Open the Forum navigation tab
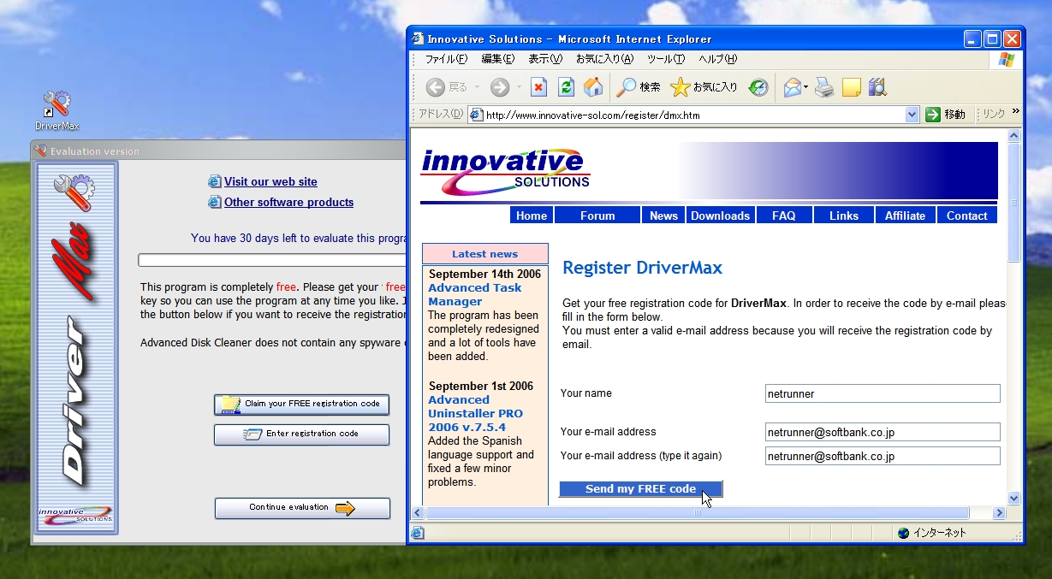The height and width of the screenshot is (579, 1052). 597,216
